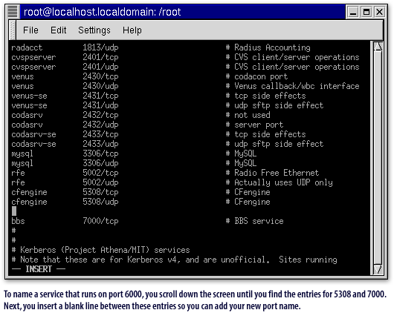Click '# codacon port' comment
The image size is (394, 330).
[256, 76]
